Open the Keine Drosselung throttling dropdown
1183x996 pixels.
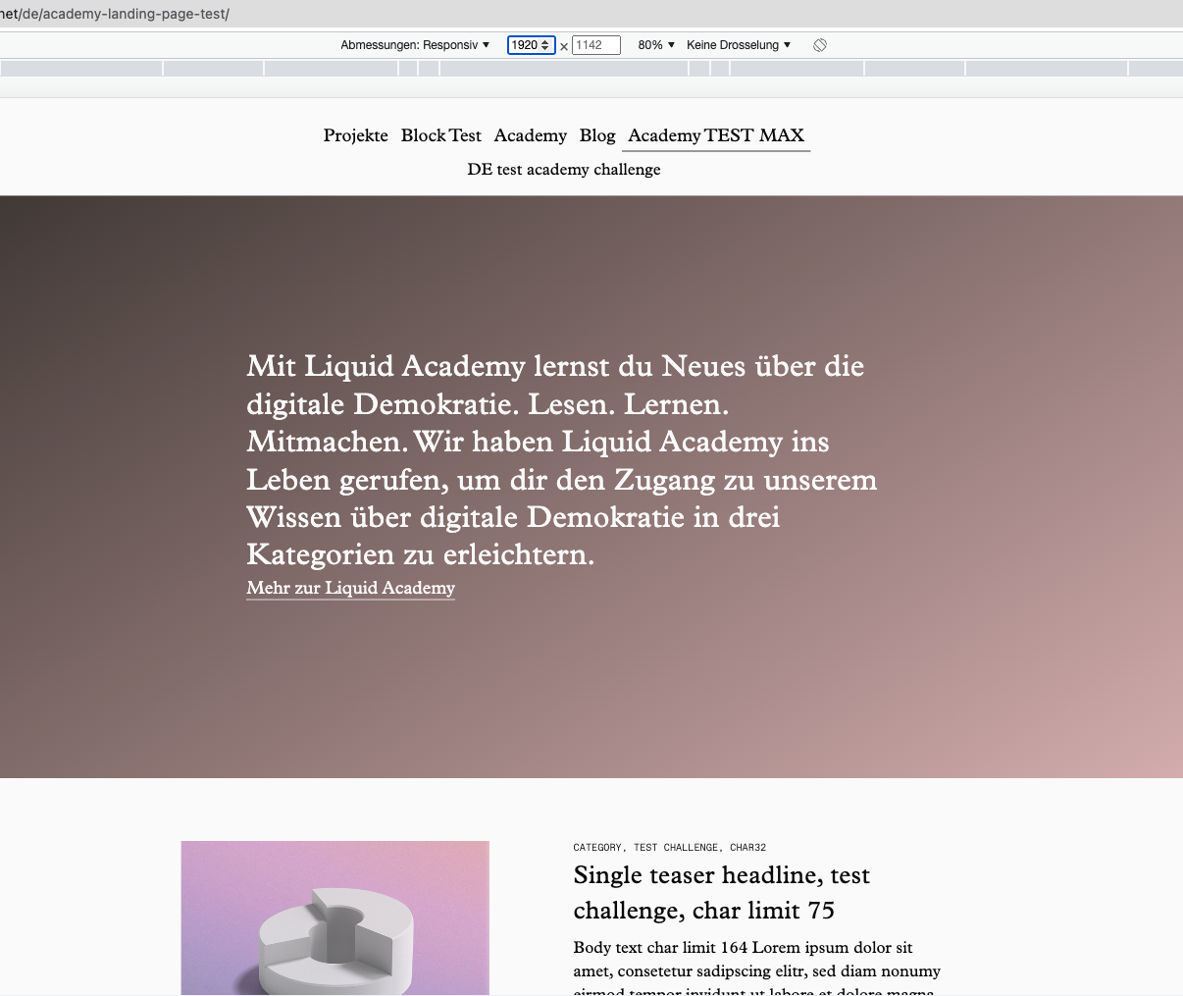(739, 45)
